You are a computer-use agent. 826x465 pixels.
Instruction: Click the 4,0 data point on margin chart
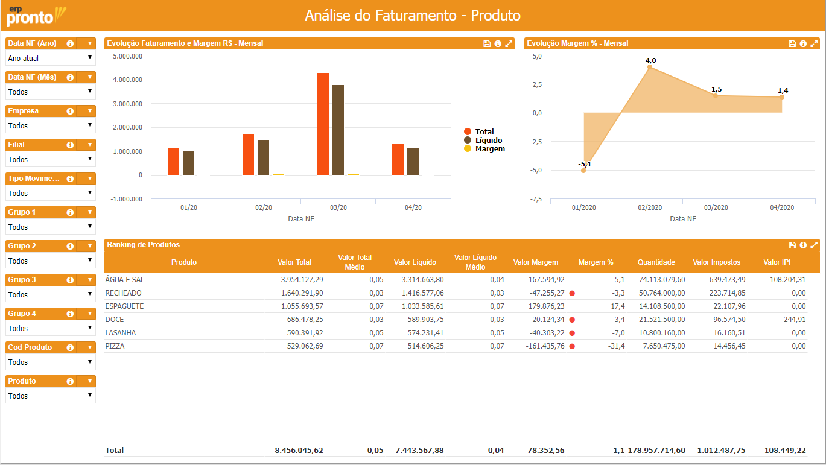[650, 67]
